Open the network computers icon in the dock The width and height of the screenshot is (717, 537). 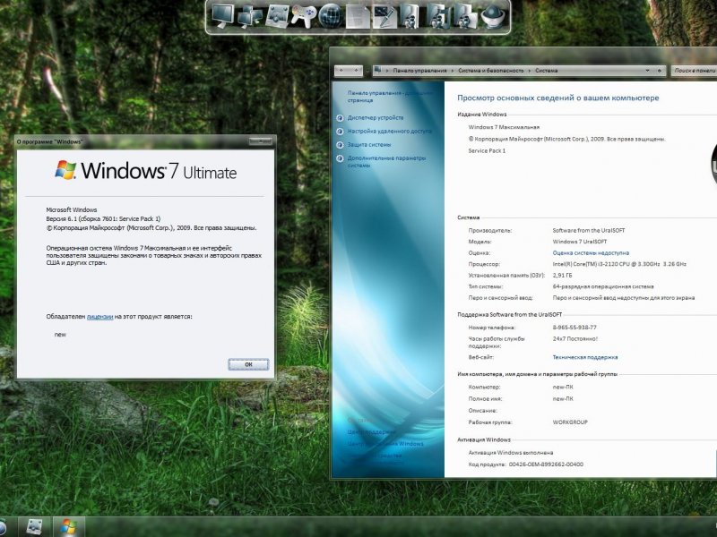click(250, 16)
